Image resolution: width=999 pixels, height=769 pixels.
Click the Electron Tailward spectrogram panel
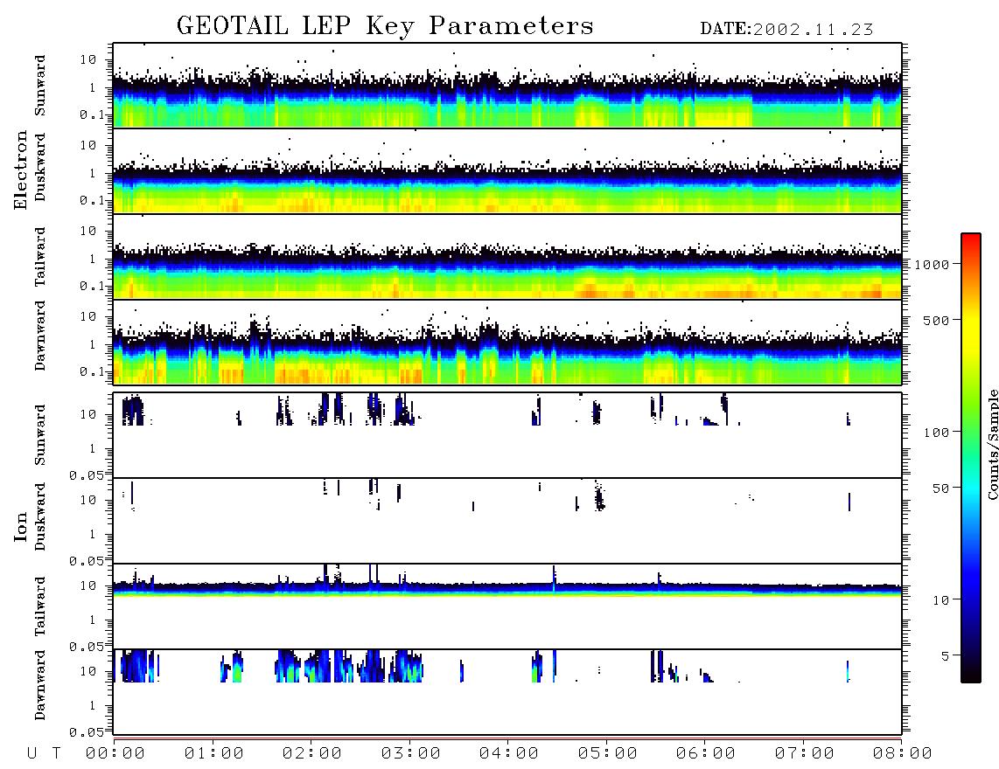(507, 257)
